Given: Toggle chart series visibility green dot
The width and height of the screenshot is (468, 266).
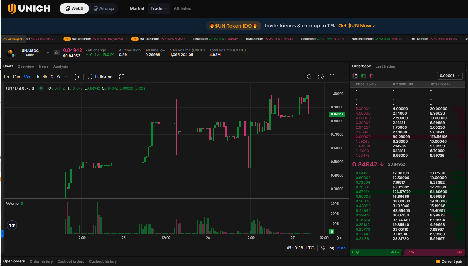Looking at the screenshot, I should click(x=41, y=88).
